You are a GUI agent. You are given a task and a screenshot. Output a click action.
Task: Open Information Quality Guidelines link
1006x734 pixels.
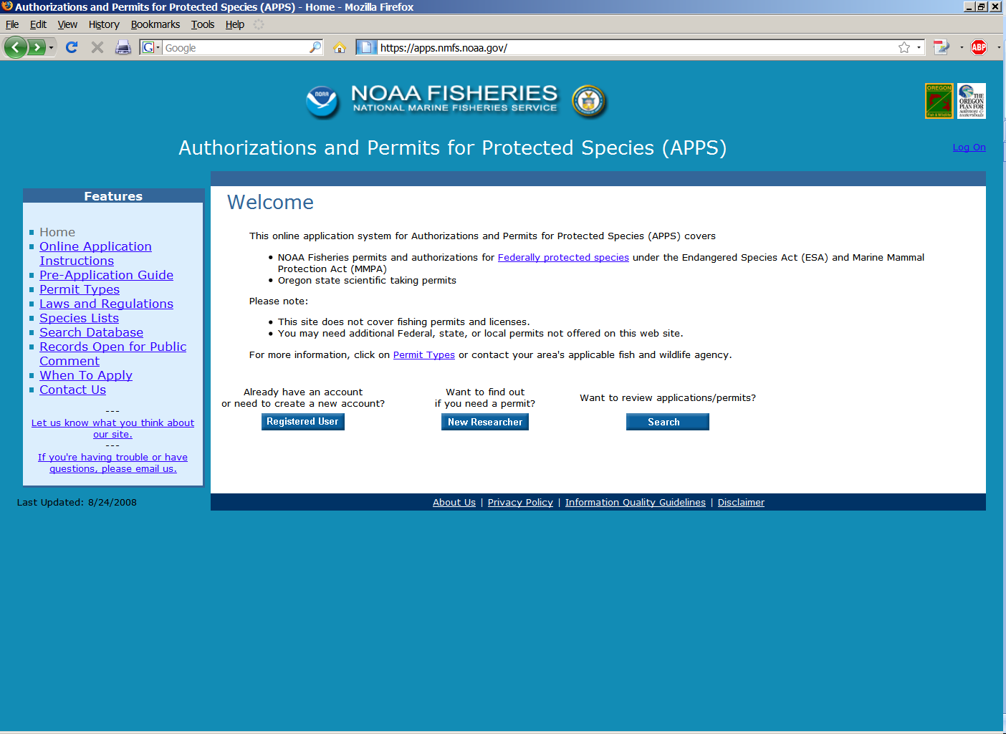[636, 503]
